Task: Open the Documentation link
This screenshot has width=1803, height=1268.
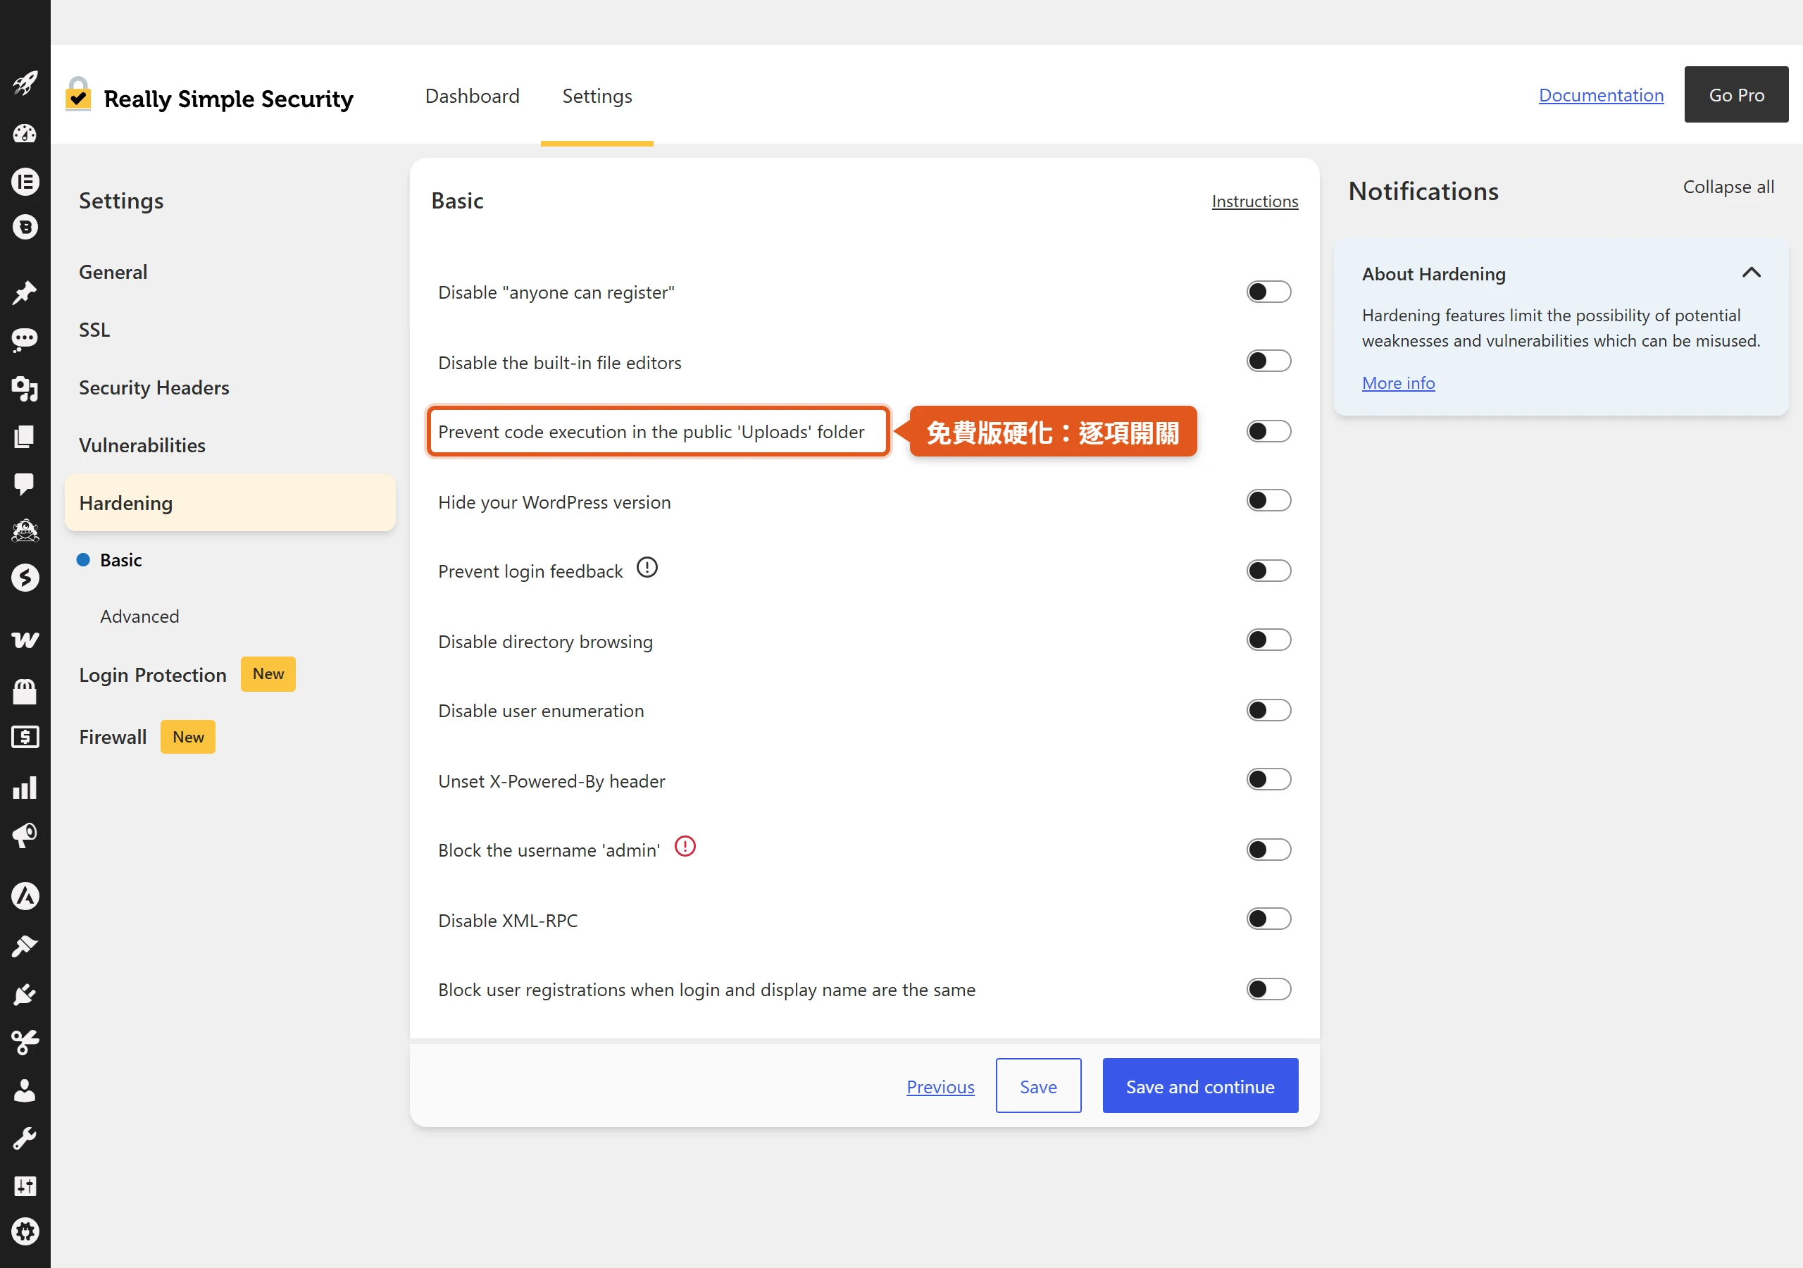Action: click(x=1601, y=95)
